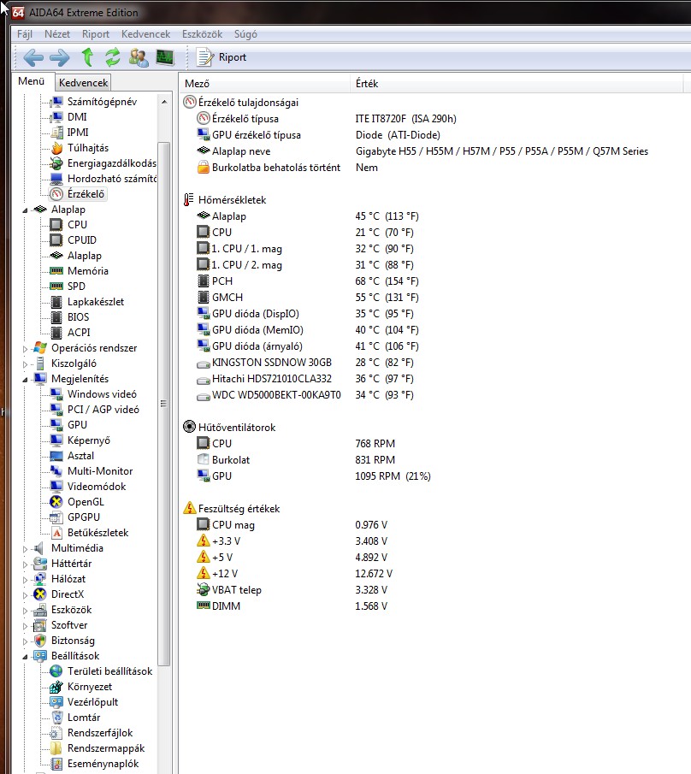Expand the Háttértár tree node
The width and height of the screenshot is (691, 774).
[25, 564]
